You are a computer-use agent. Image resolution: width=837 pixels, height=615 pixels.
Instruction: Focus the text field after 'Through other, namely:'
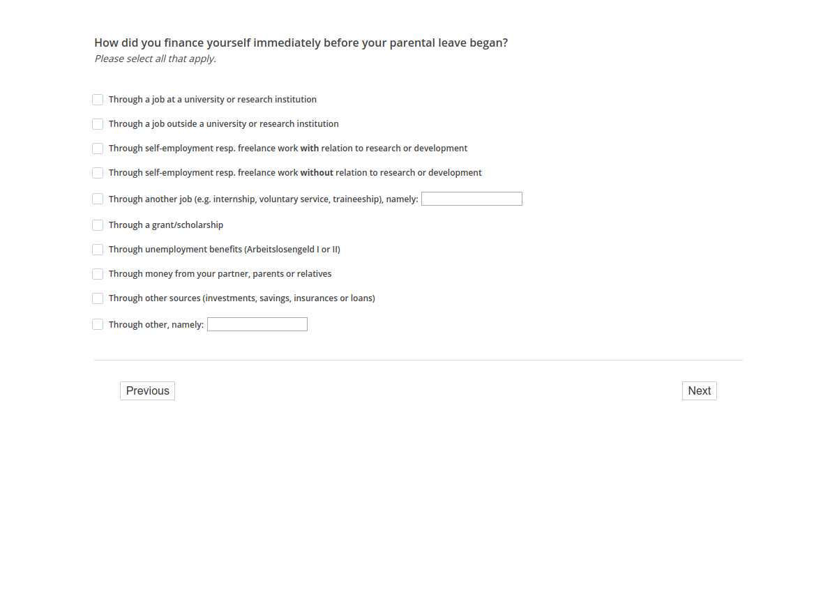click(x=257, y=324)
